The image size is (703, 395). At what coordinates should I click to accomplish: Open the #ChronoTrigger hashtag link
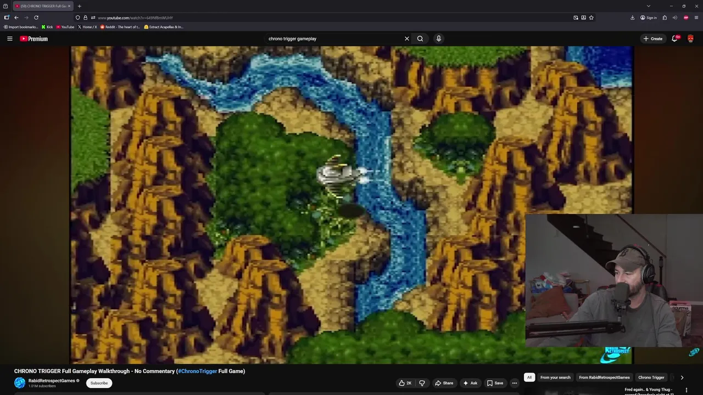coord(197,371)
